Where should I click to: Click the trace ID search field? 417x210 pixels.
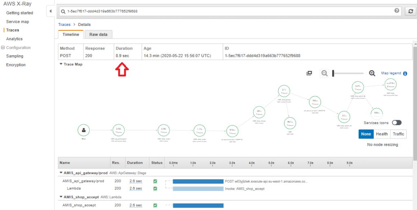228,11
